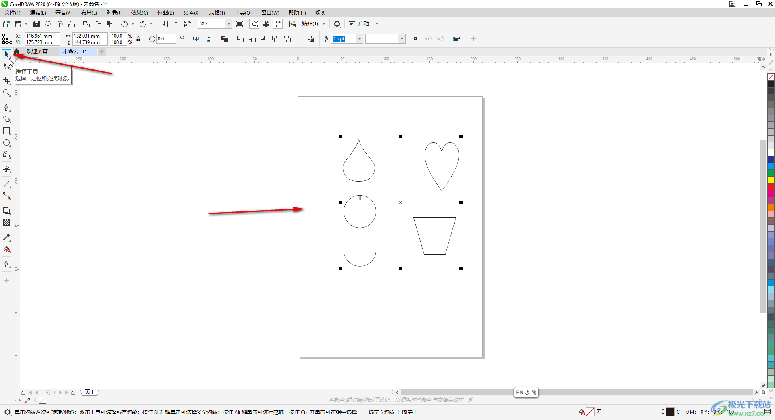Click the X position input field
The image size is (775, 420).
coord(42,36)
